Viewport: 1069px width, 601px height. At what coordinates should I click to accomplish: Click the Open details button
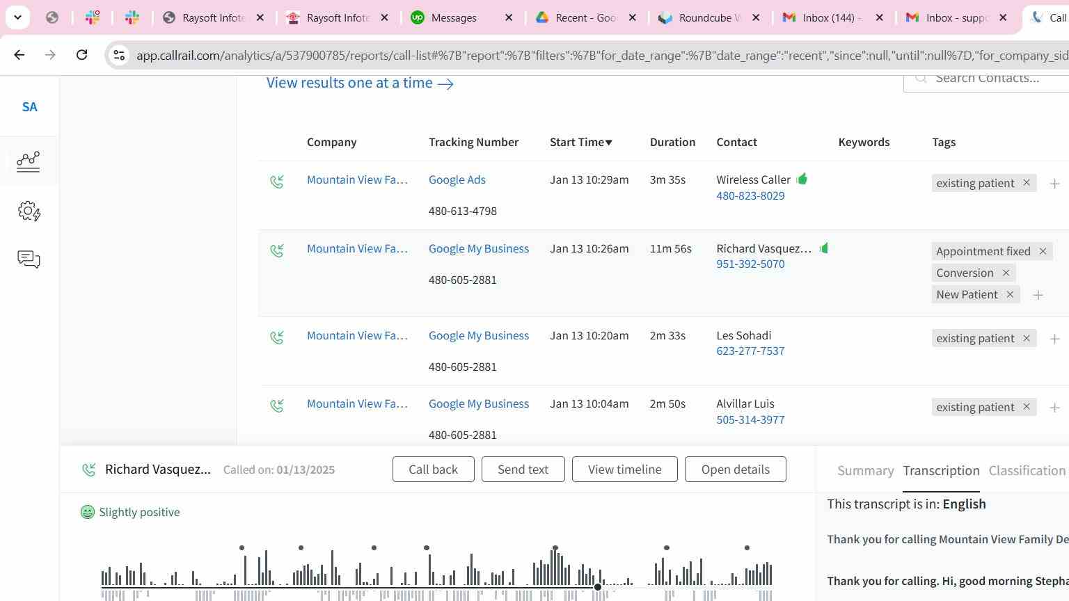tap(735, 470)
